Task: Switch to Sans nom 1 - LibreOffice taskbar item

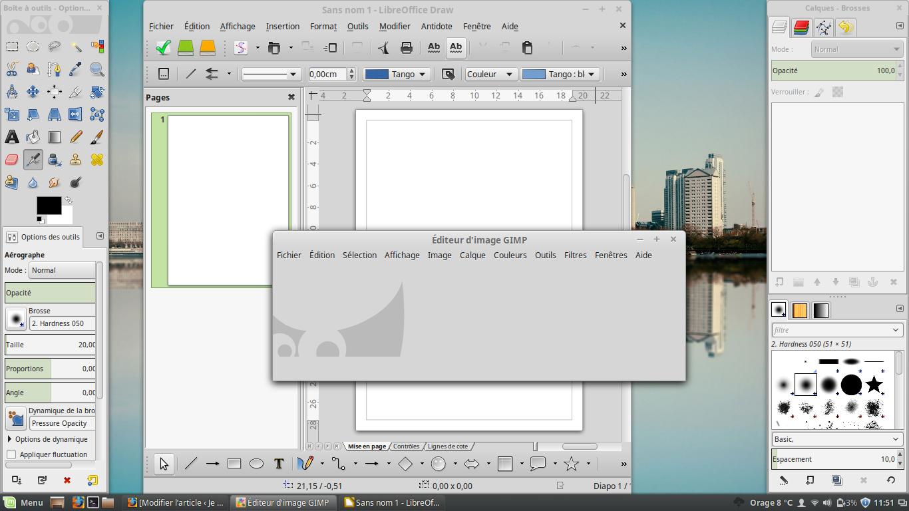Action: point(391,502)
